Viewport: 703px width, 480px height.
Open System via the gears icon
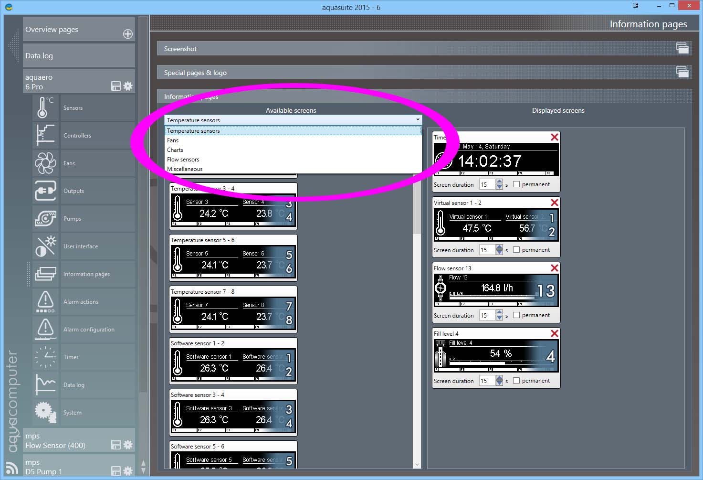45,413
